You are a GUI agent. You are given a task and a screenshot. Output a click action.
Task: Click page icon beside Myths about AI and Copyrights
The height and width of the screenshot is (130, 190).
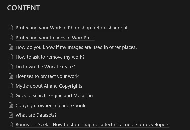11,86
